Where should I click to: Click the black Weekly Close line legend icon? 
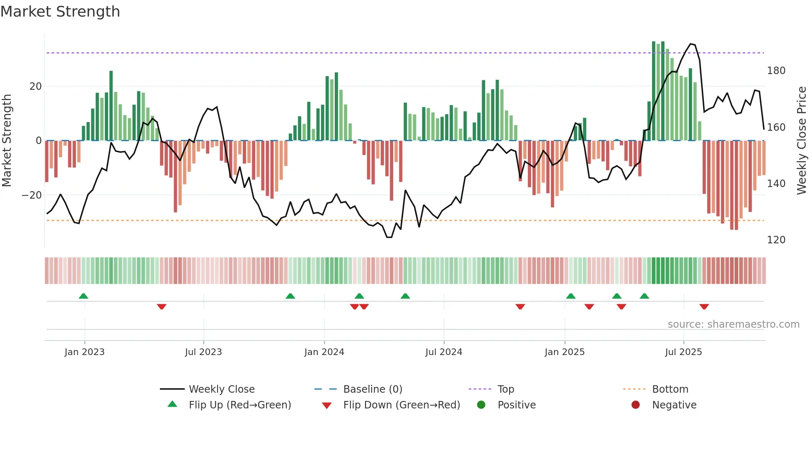(x=172, y=389)
